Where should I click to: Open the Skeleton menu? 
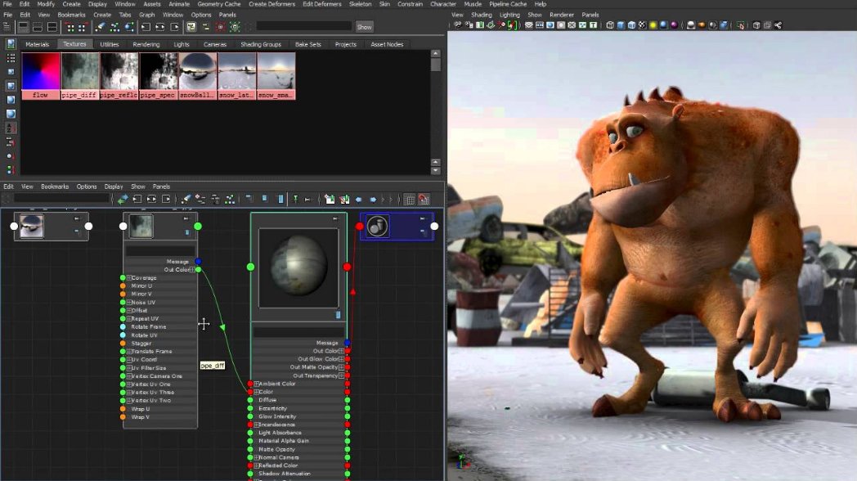(360, 4)
